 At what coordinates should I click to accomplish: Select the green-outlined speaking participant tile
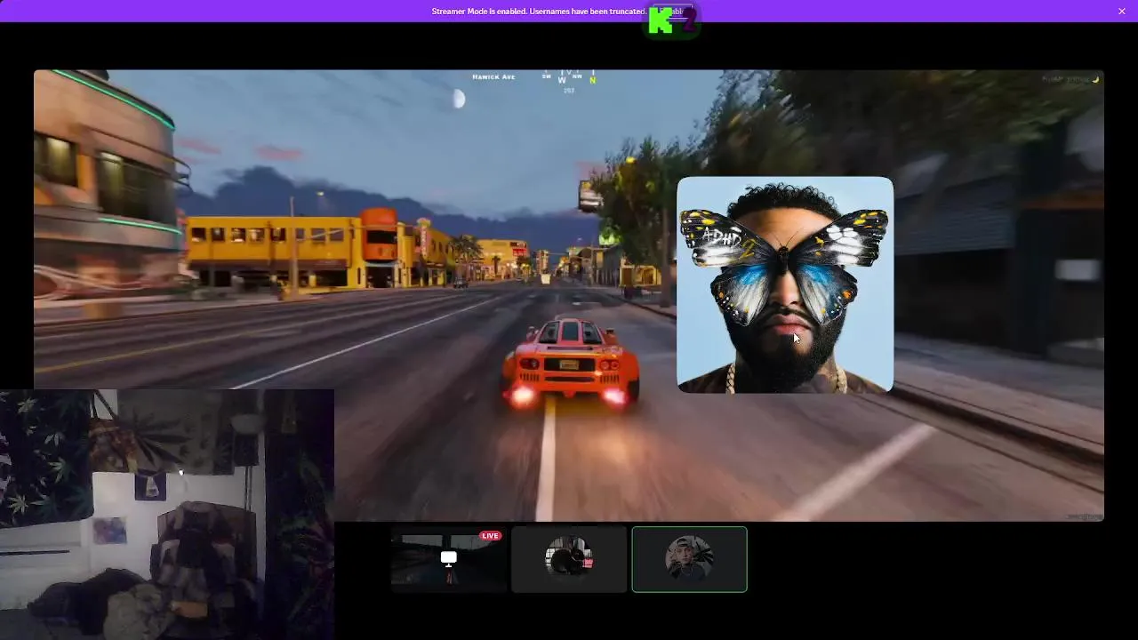[x=689, y=559]
